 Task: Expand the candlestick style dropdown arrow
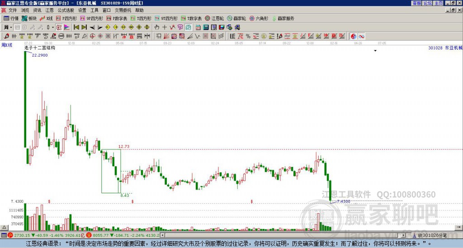tap(53, 27)
